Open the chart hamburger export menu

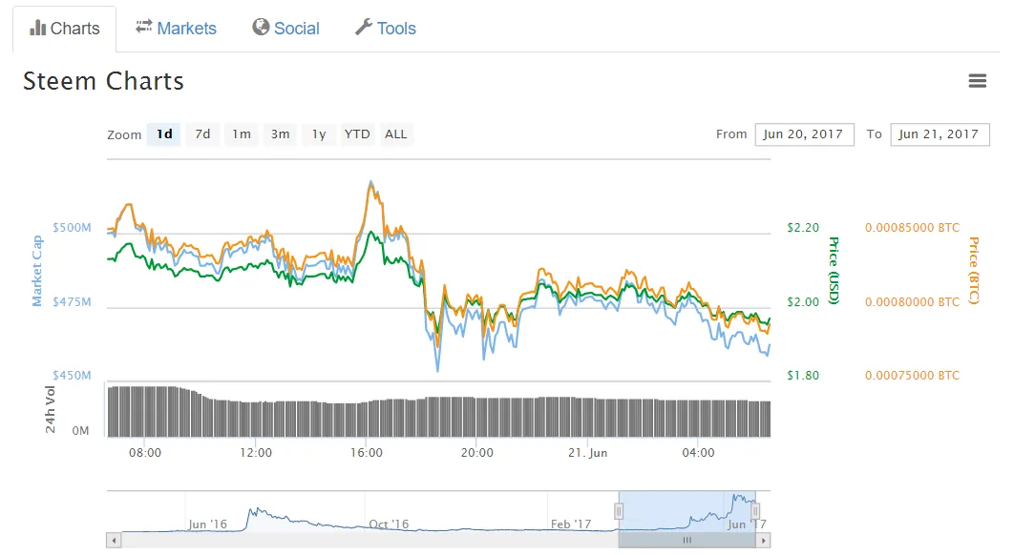[977, 81]
